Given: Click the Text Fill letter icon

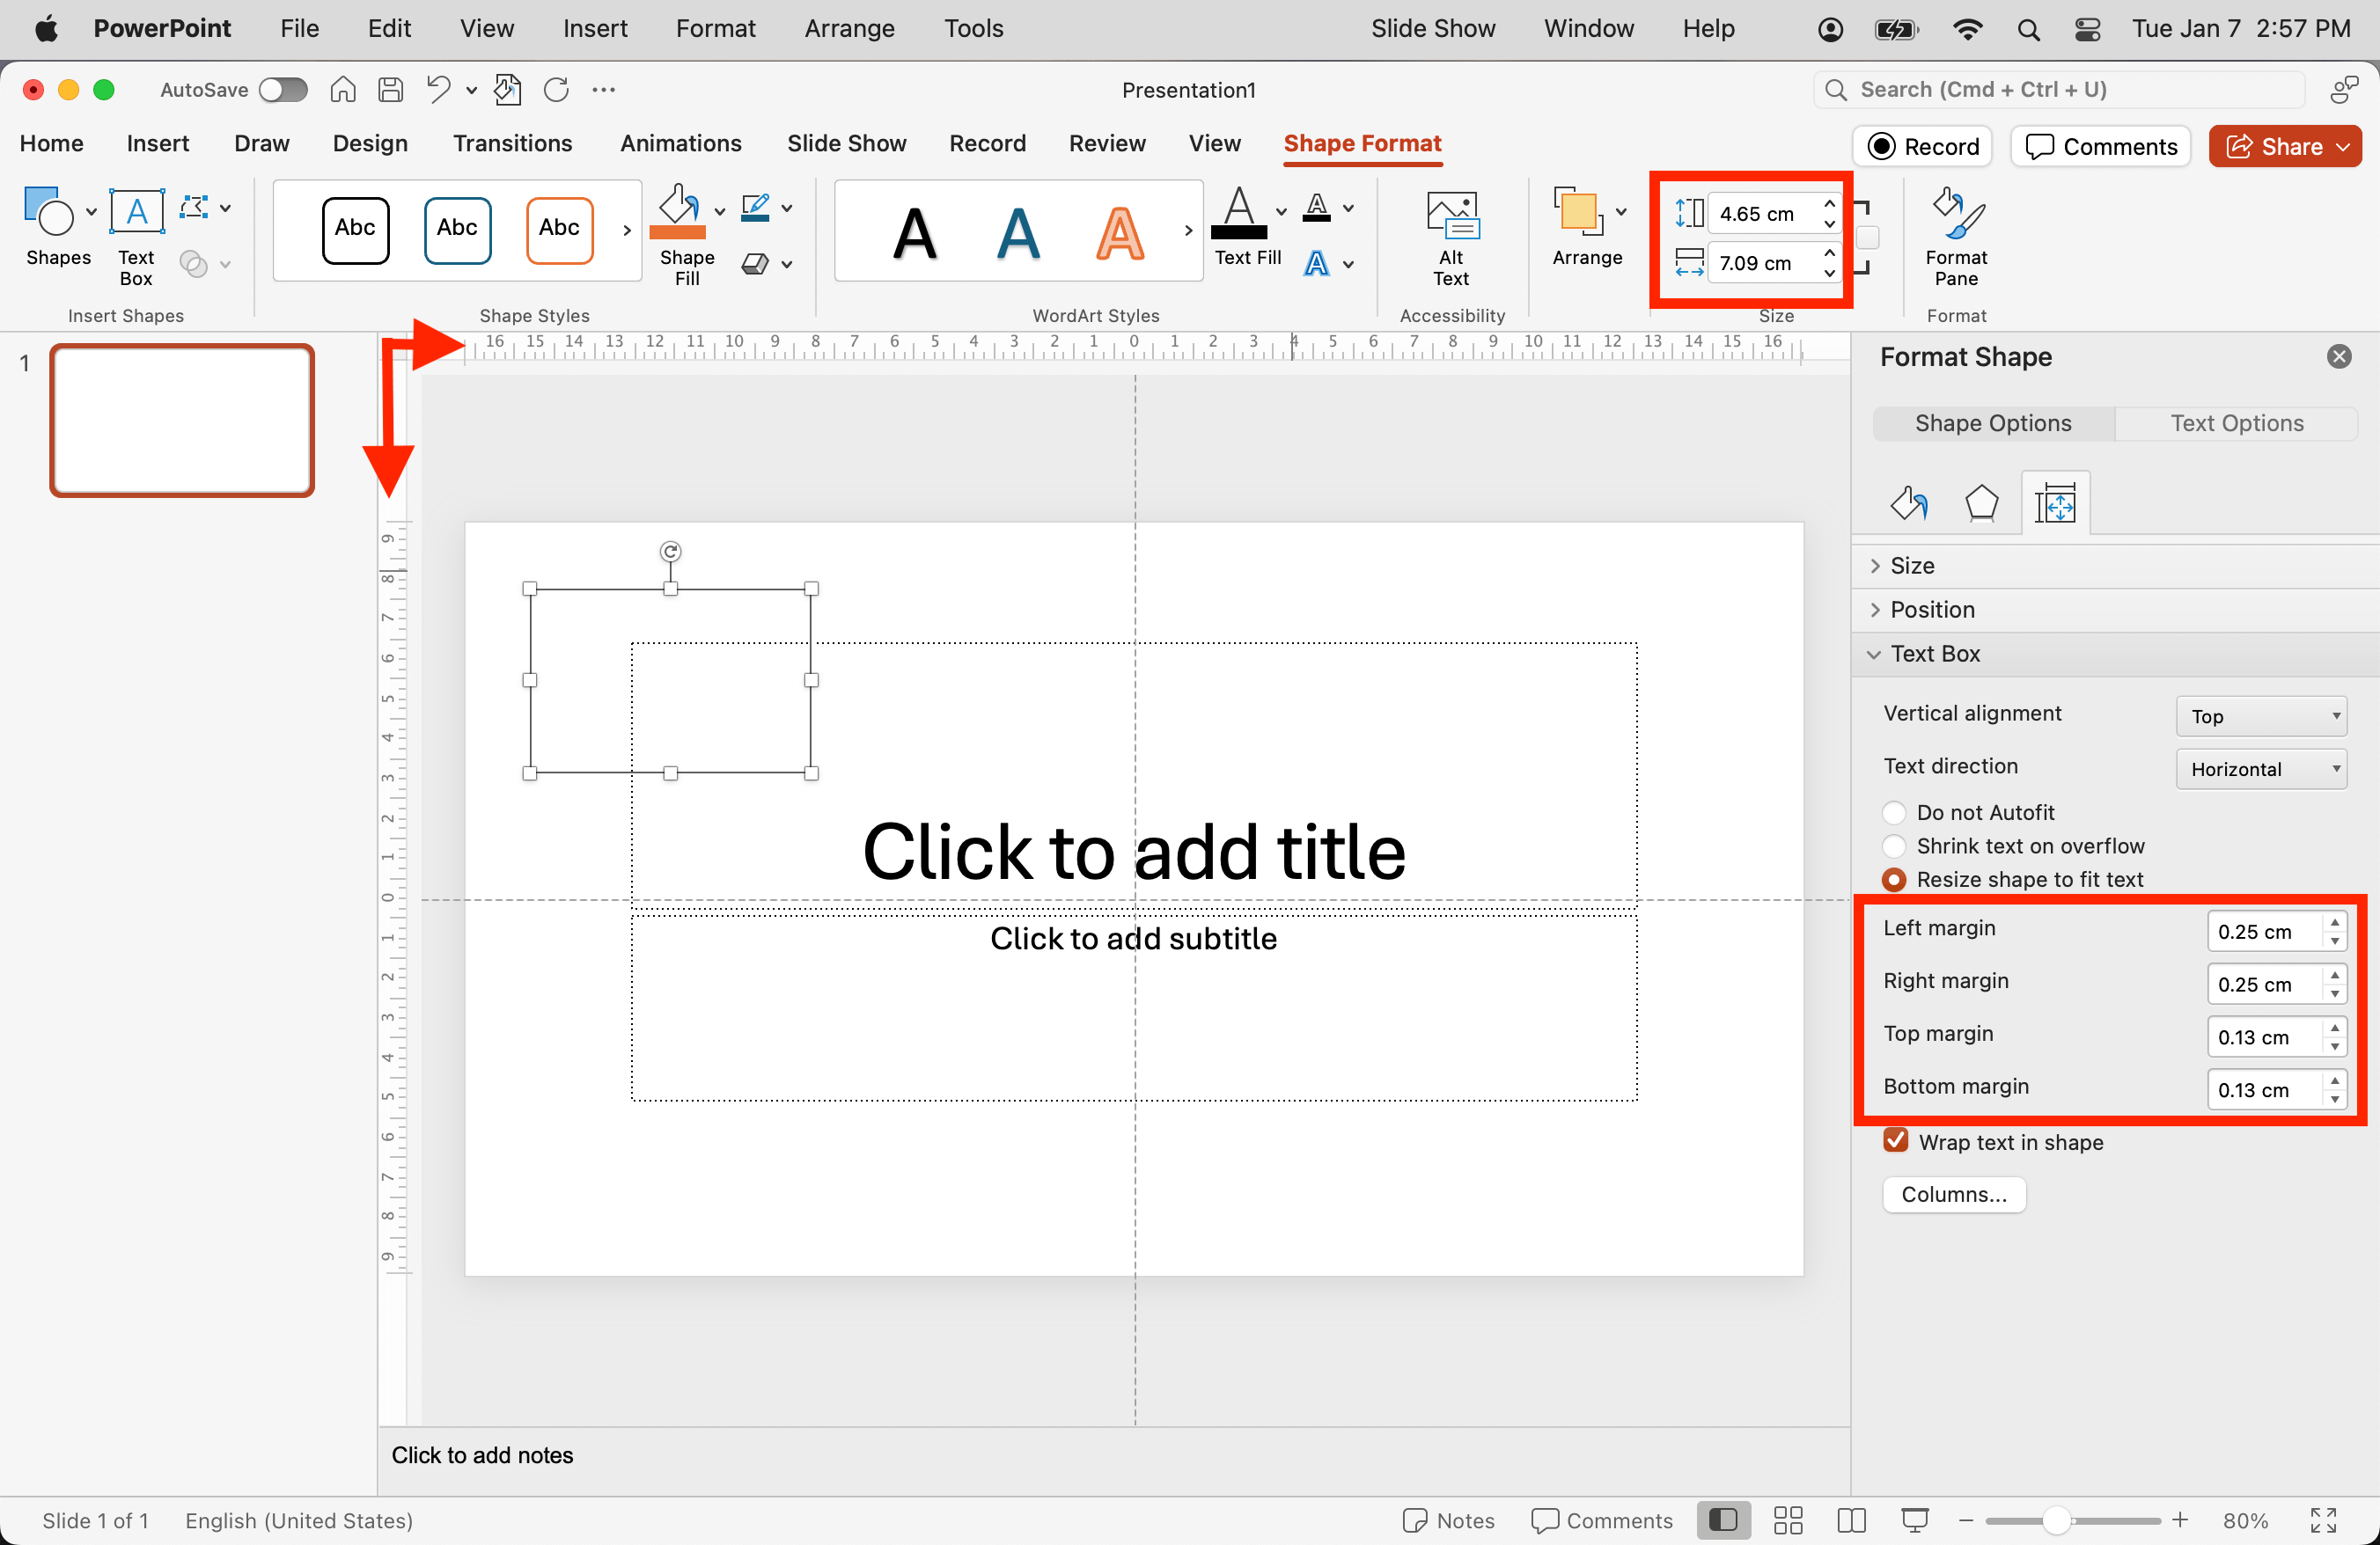Looking at the screenshot, I should [x=1239, y=213].
